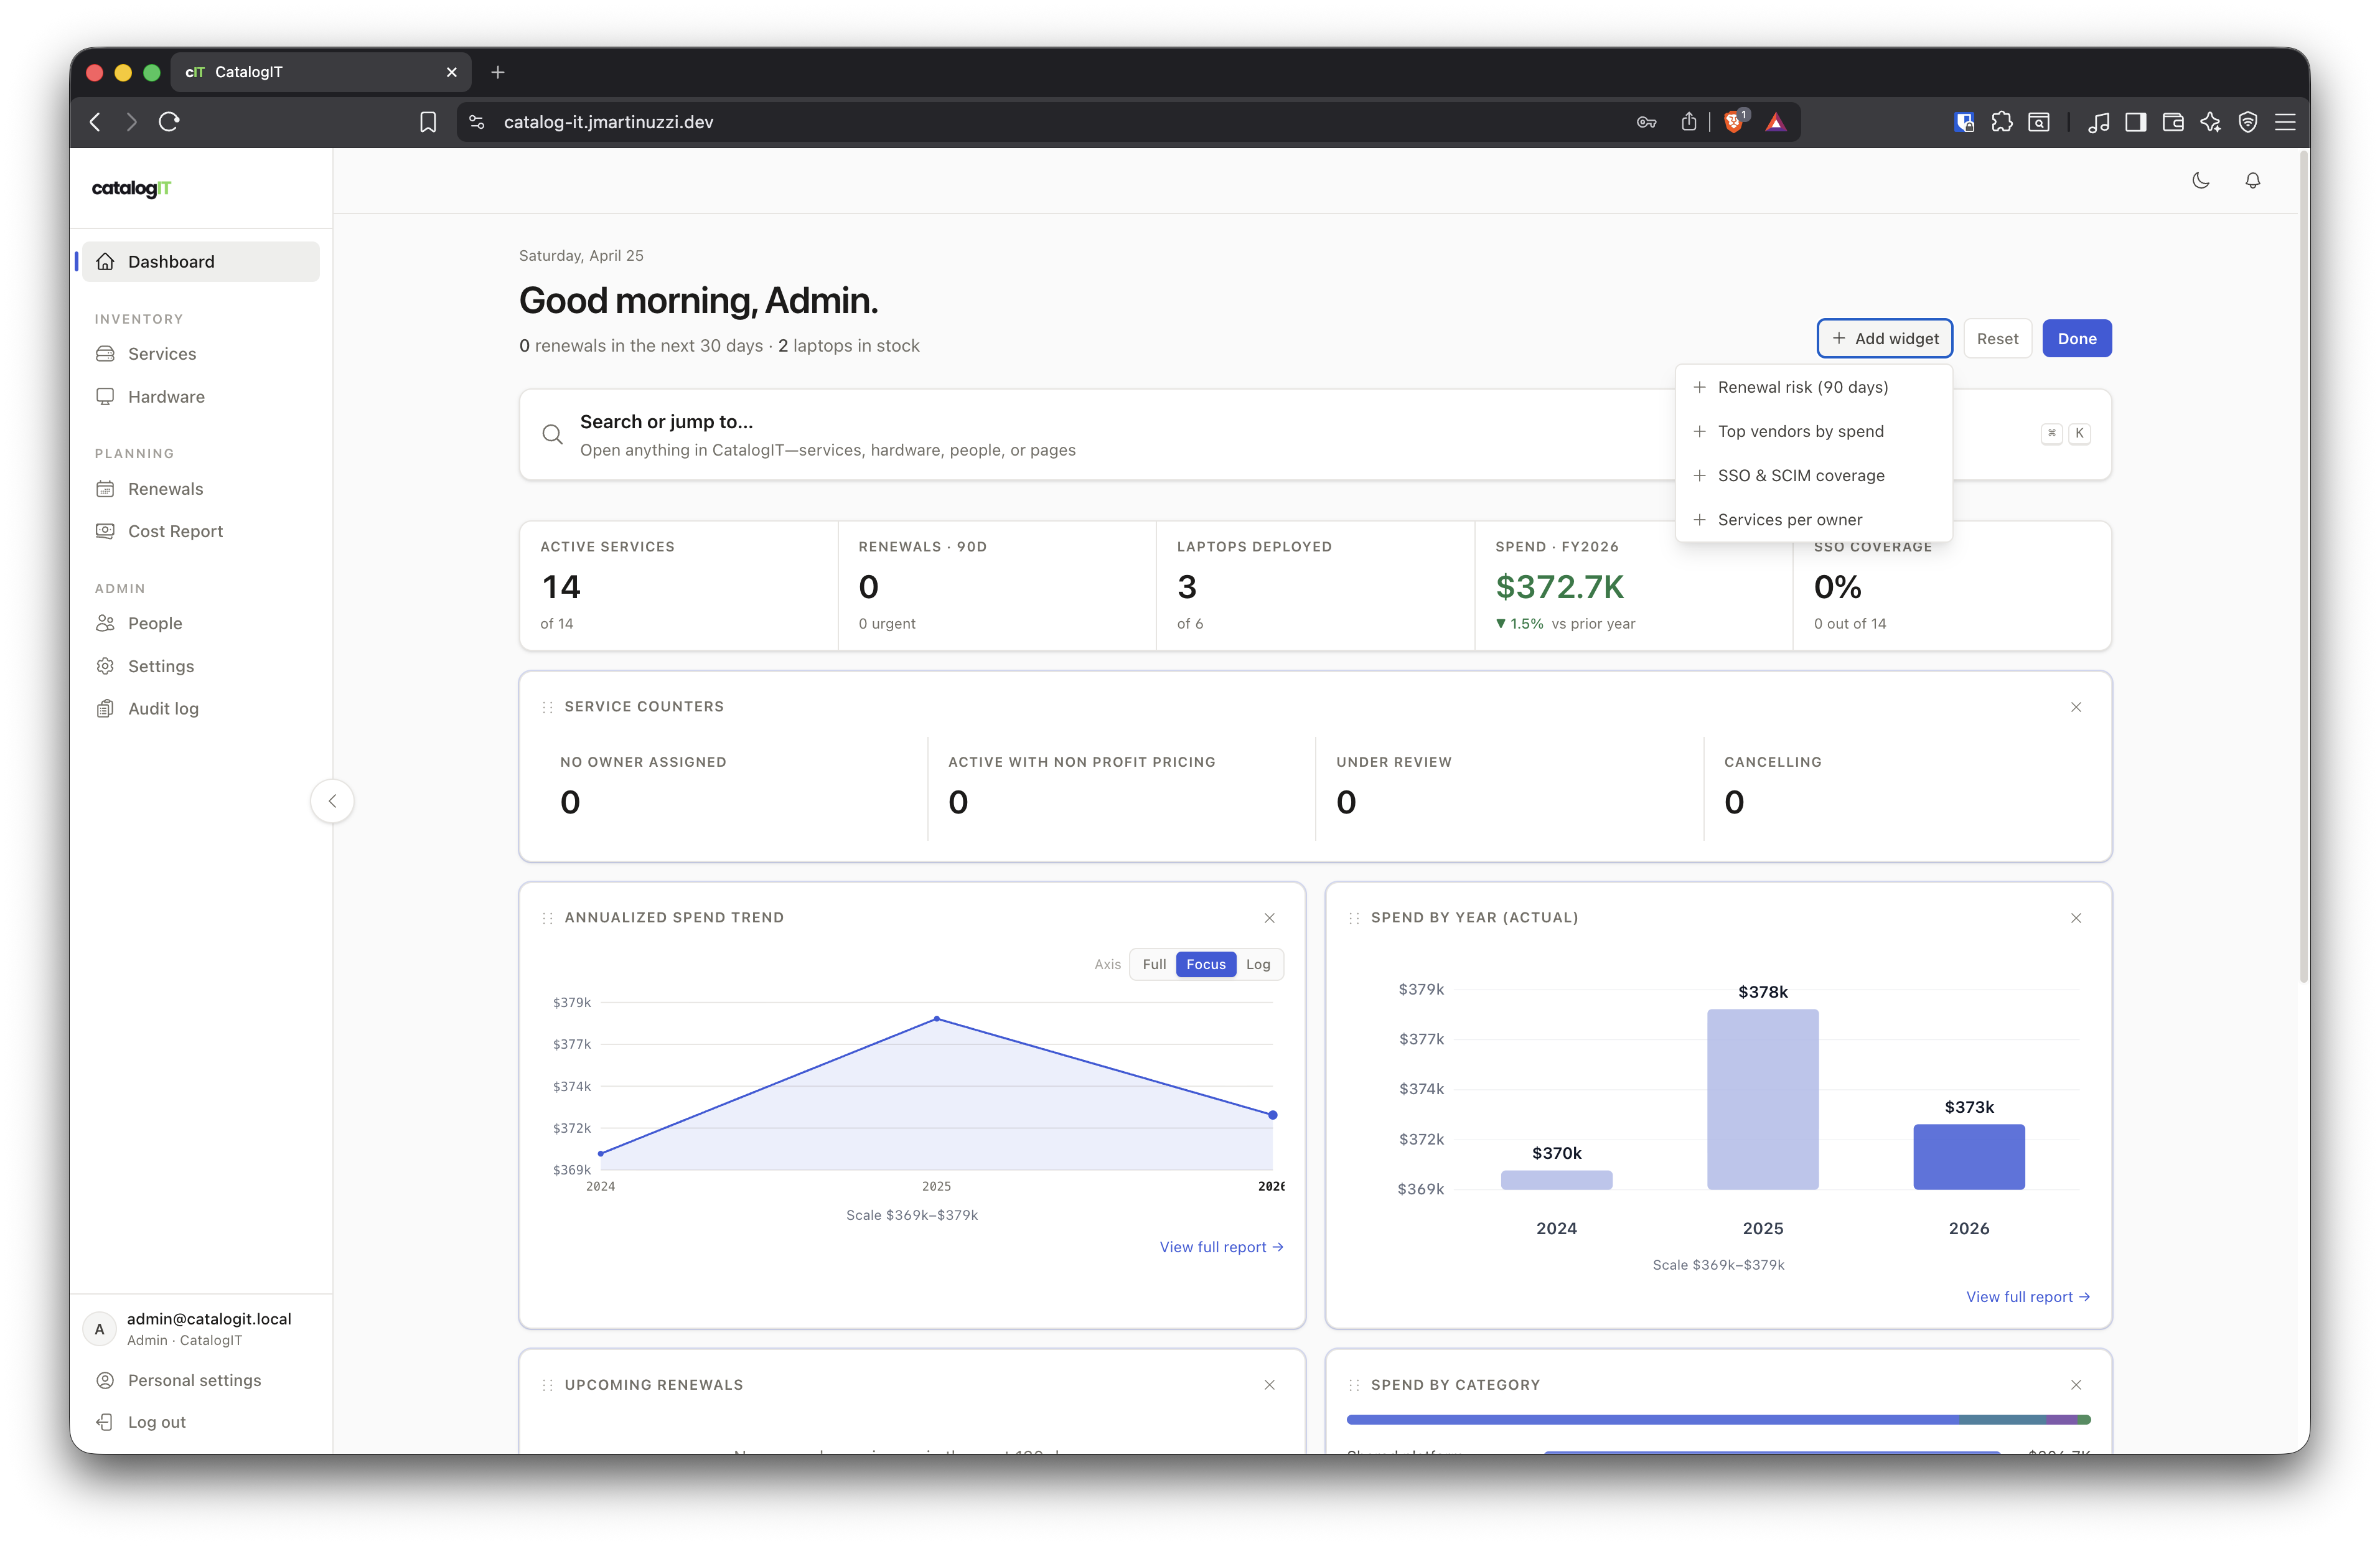This screenshot has width=2380, height=1546.
Task: Add the SSO & SCIM coverage widget
Action: (x=1813, y=475)
